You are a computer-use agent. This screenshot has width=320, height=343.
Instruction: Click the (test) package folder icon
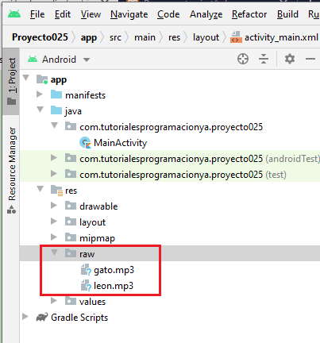[x=71, y=174]
